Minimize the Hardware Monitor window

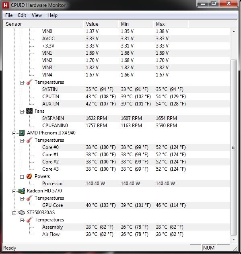(x=203, y=4)
